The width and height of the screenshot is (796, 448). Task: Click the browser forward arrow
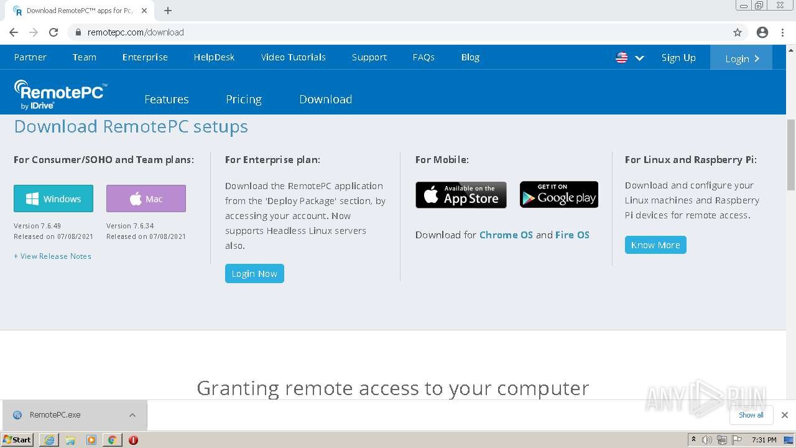click(x=34, y=32)
